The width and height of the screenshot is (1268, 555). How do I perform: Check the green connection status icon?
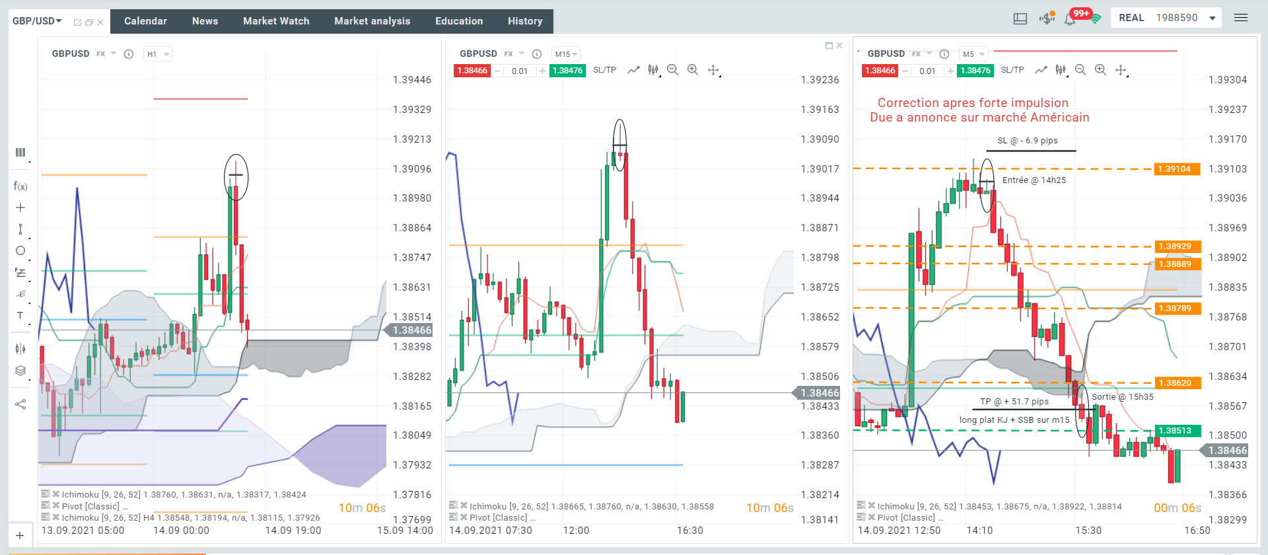pyautogui.click(x=1096, y=18)
